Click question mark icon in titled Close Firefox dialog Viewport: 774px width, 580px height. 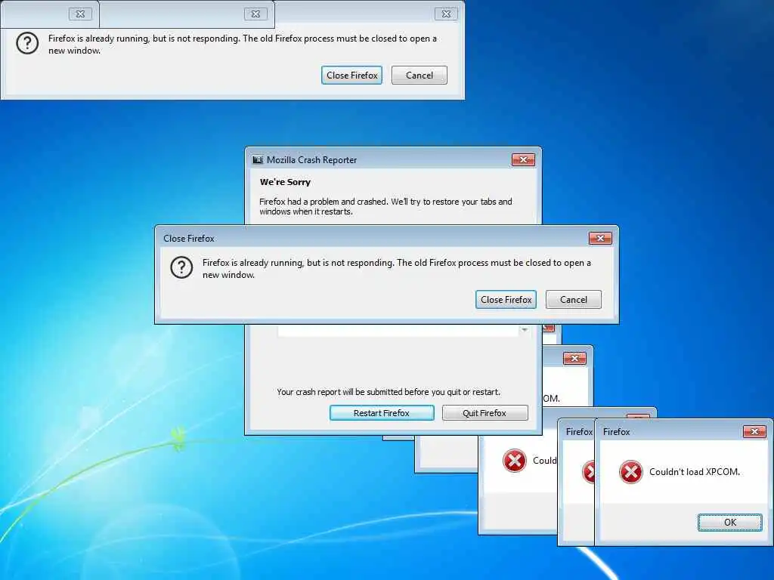tap(181, 268)
